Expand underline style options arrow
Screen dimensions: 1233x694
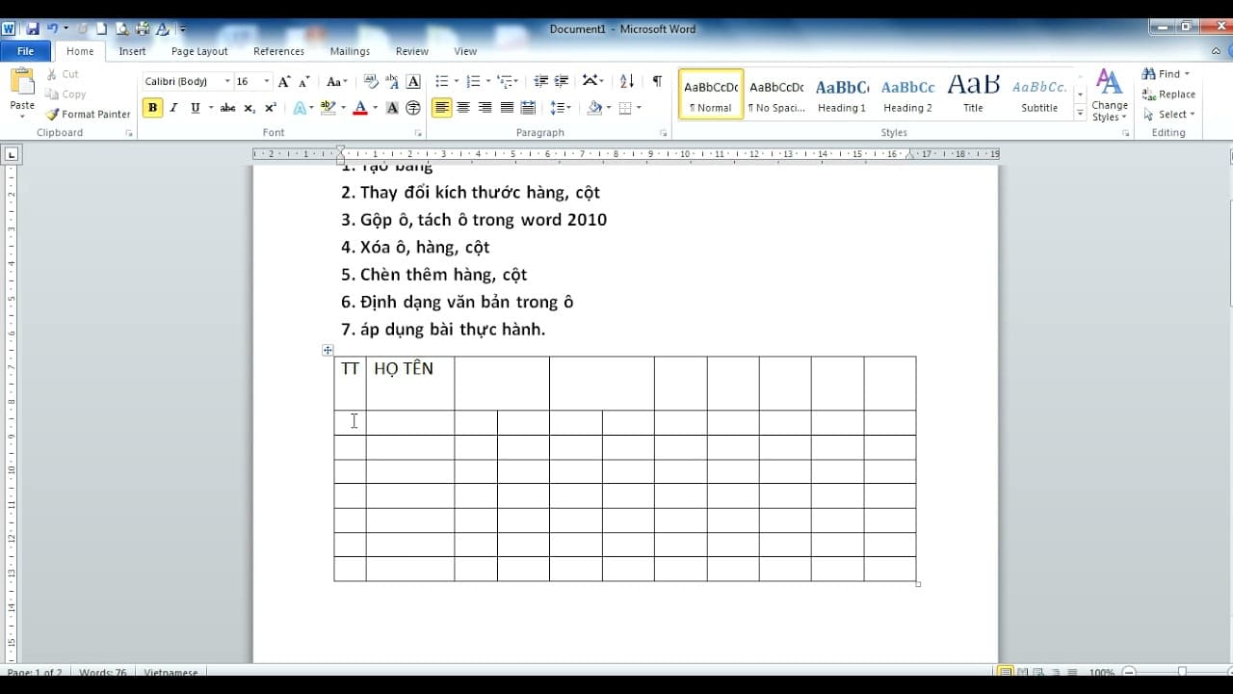pos(210,108)
